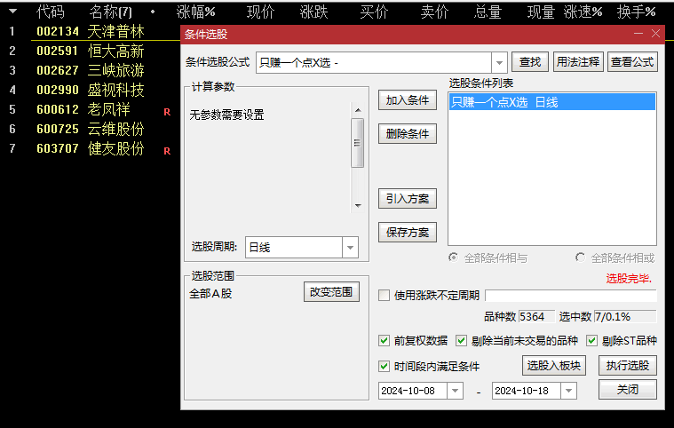Open the 选股周期 日线 dropdown arrow
Screen dimensions: 674x428
pos(350,248)
